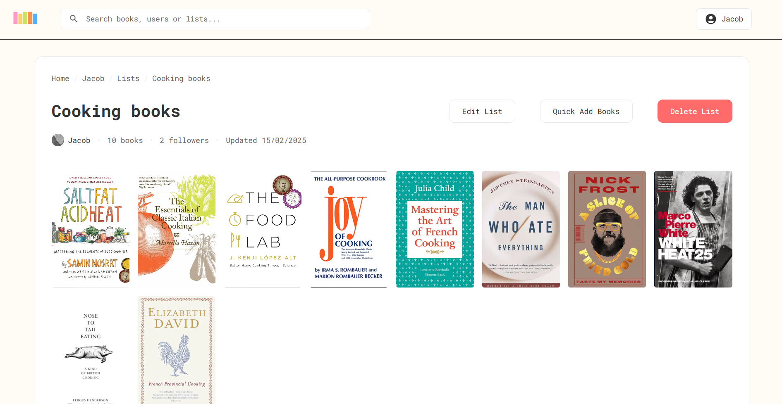Open the Nose to Tail Eating cover
The height and width of the screenshot is (404, 782).
pos(91,350)
